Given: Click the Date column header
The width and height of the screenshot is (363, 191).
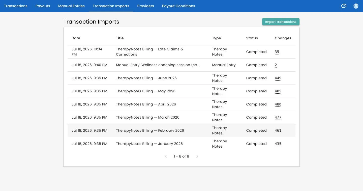Looking at the screenshot, I should (x=76, y=38).
